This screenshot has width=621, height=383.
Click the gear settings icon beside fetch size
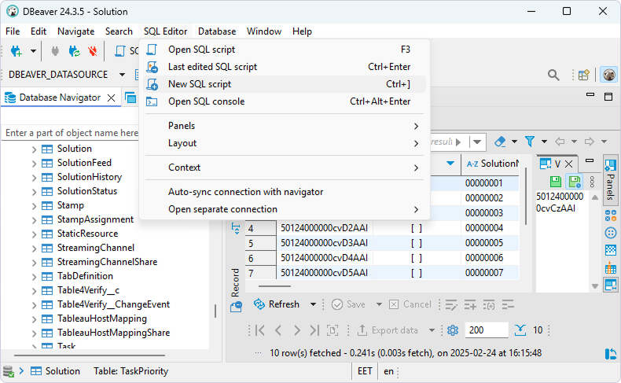coord(453,330)
